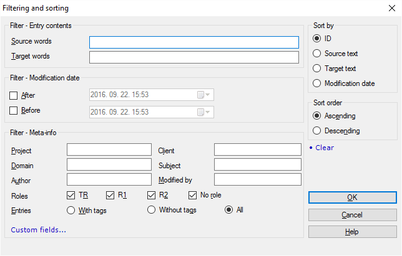Screen dimensions: 402x256
Task: Enable the After date filter checkbox
Action: [x=14, y=95]
